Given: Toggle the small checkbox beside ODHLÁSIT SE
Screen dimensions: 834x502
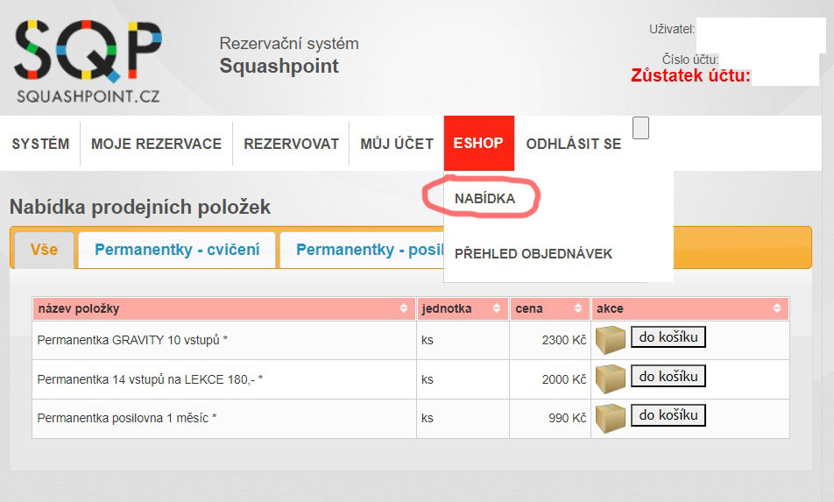Looking at the screenshot, I should 640,129.
